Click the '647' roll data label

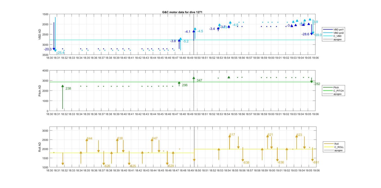click(155, 138)
